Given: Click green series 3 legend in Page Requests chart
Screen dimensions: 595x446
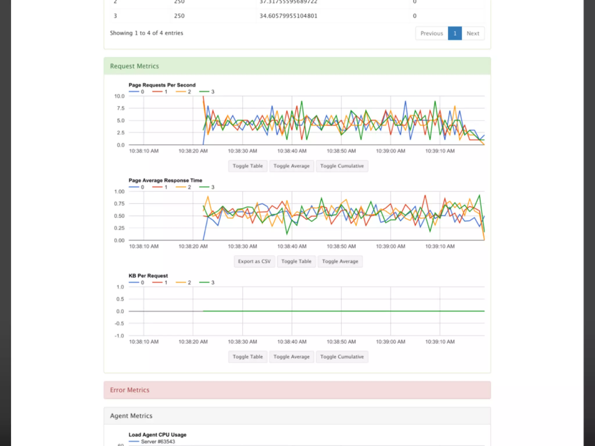Looking at the screenshot, I should [x=207, y=92].
